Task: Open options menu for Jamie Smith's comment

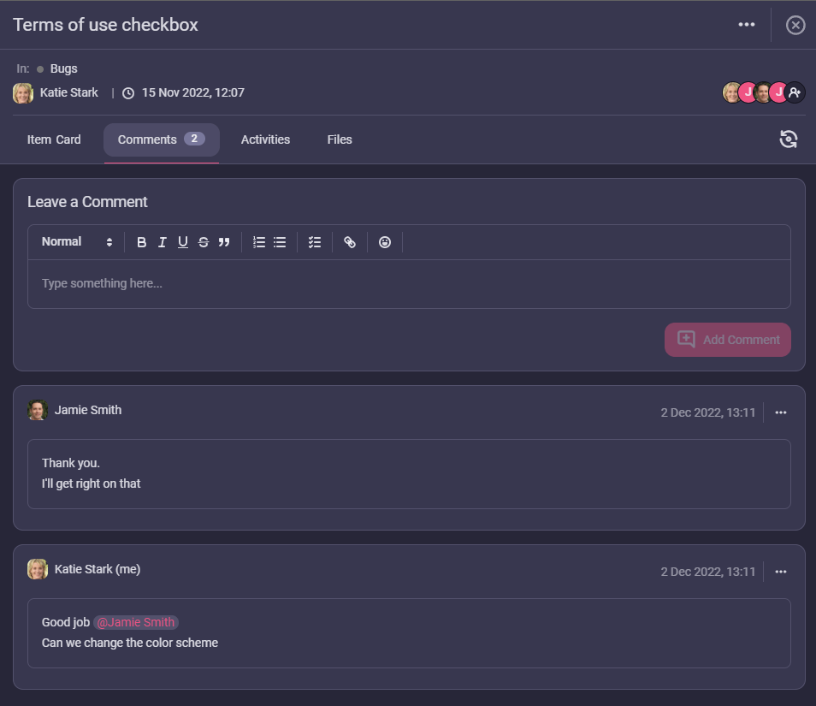Action: (x=780, y=412)
